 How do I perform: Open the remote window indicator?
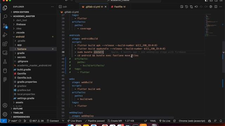[4, 121]
